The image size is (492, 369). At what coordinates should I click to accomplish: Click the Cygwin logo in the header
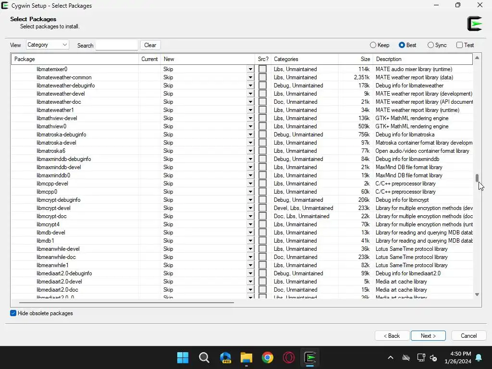tap(474, 24)
